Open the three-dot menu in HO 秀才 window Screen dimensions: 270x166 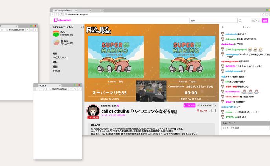tap(79, 89)
